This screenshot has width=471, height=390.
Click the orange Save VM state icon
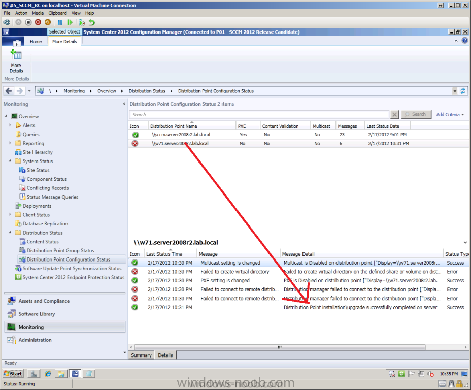point(48,22)
